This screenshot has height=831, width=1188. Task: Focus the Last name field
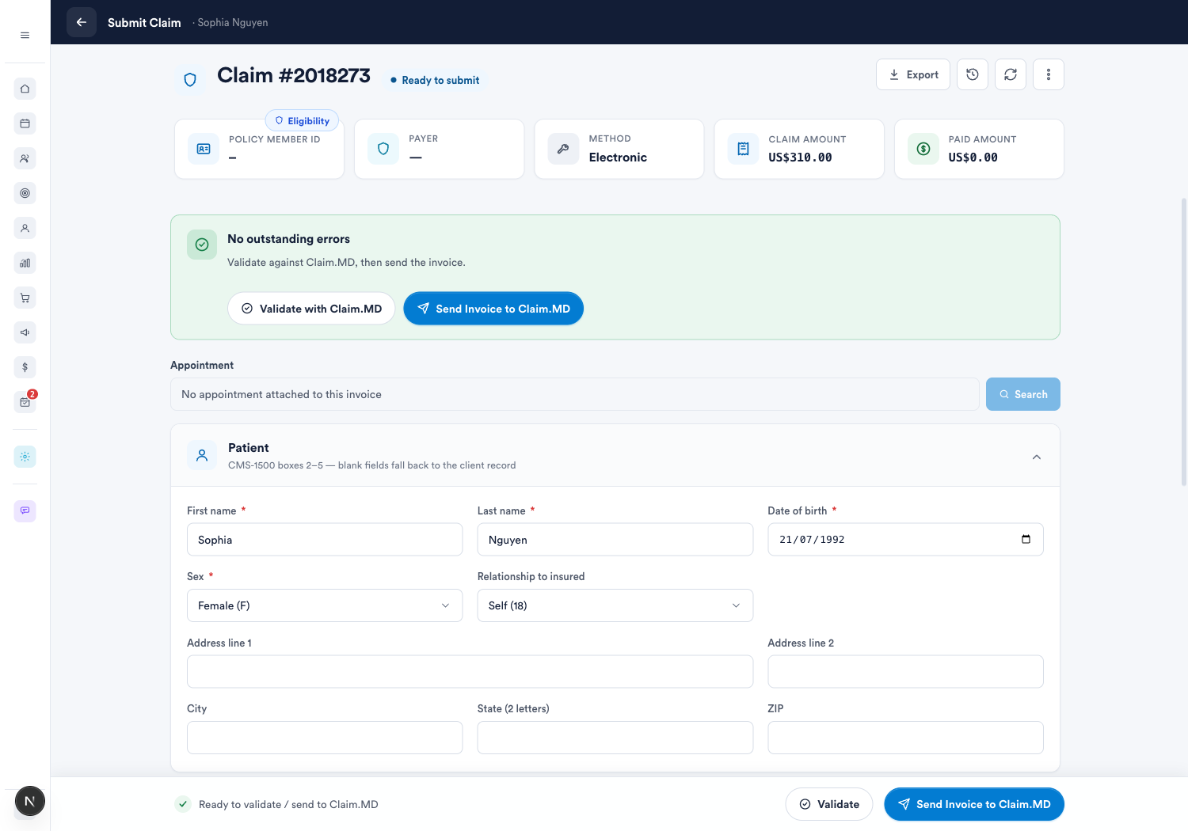pos(615,540)
